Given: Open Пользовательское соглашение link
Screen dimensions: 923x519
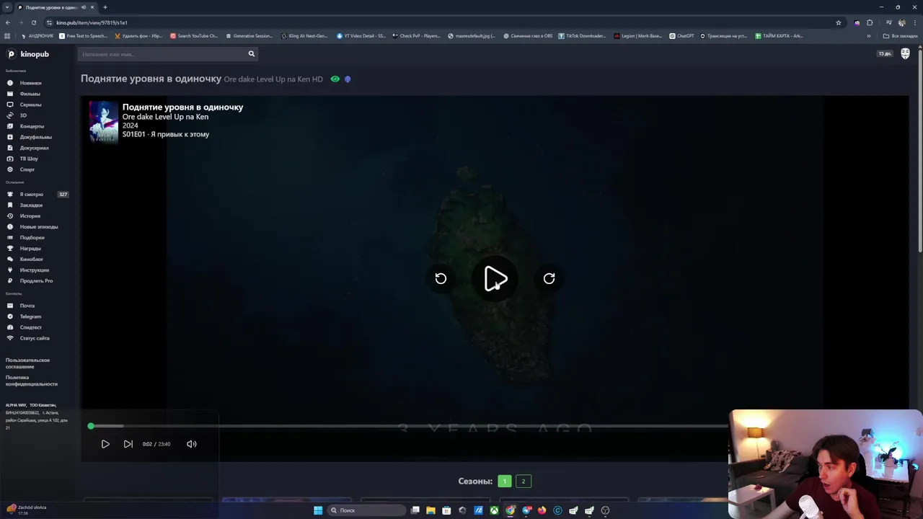Looking at the screenshot, I should click(27, 363).
